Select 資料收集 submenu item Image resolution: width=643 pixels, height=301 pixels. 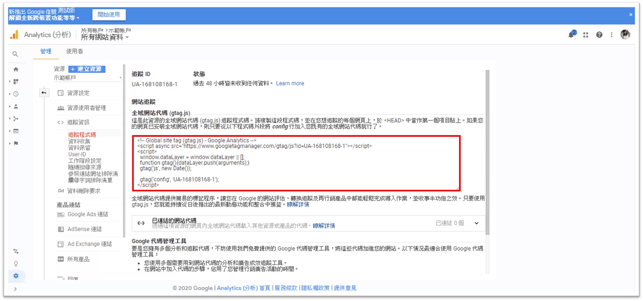[x=79, y=141]
